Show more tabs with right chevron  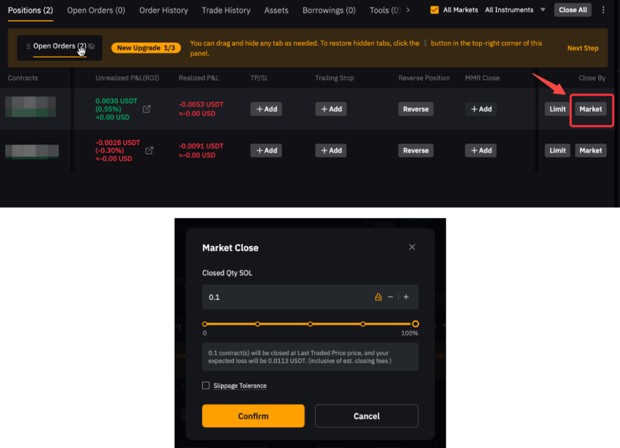(408, 10)
